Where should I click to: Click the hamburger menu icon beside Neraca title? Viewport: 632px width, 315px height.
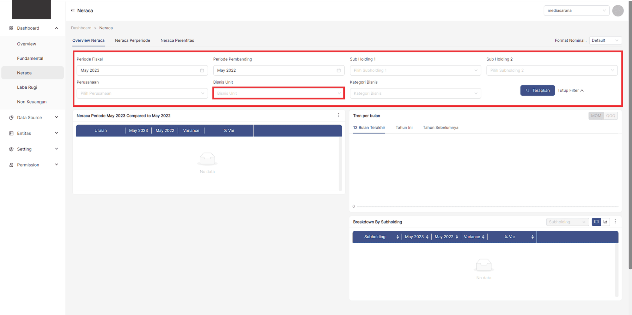pyautogui.click(x=73, y=11)
